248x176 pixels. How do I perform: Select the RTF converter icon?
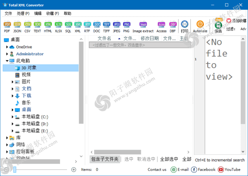[87, 27]
